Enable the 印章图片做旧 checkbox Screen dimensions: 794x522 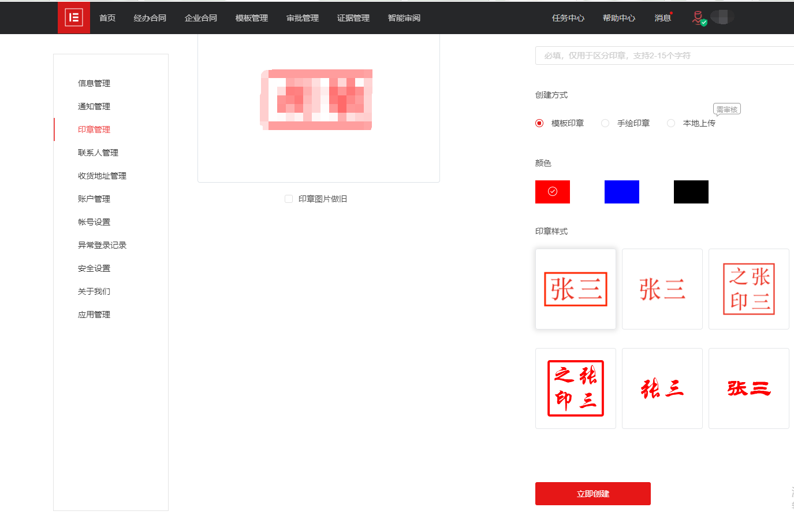(289, 199)
